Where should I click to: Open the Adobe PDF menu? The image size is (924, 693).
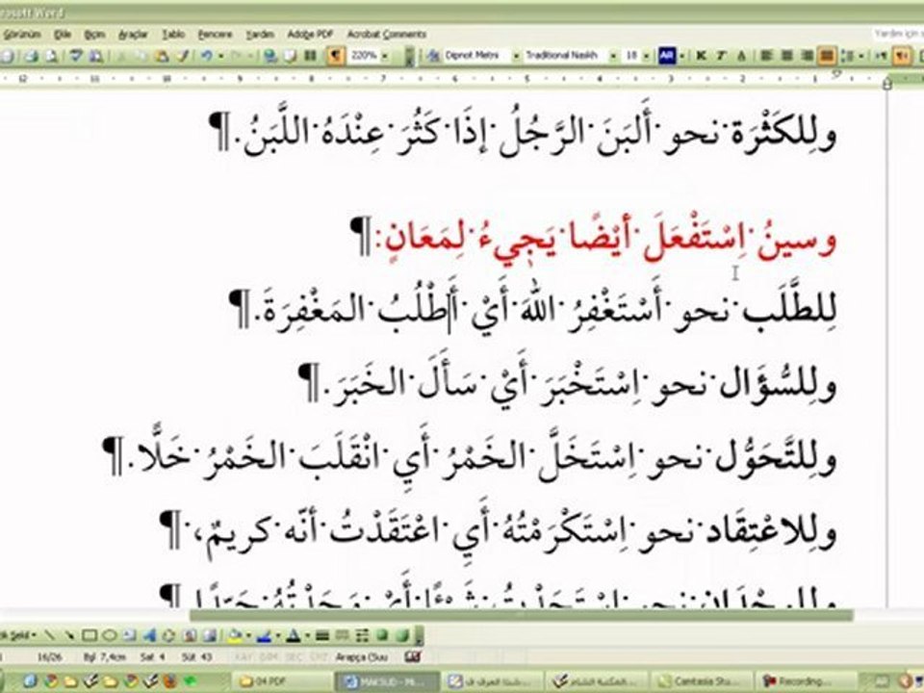(x=310, y=35)
